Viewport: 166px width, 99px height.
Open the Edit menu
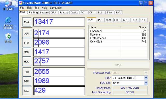pyautogui.click(x=29, y=8)
